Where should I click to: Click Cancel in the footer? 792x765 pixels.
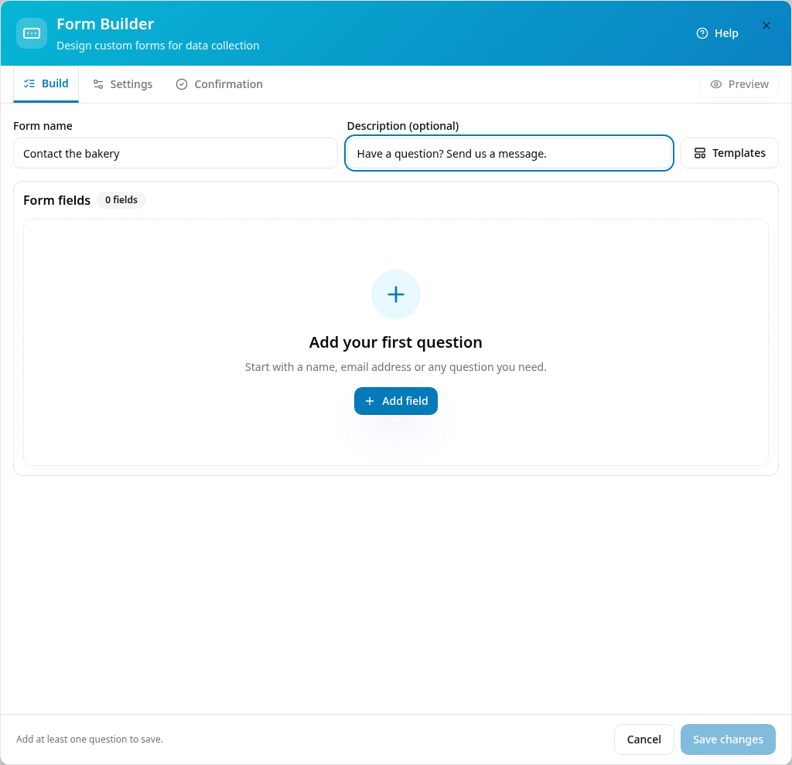(x=643, y=739)
